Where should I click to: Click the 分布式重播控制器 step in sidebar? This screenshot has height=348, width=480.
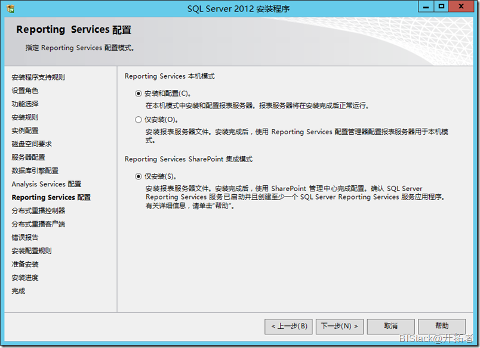[38, 211]
